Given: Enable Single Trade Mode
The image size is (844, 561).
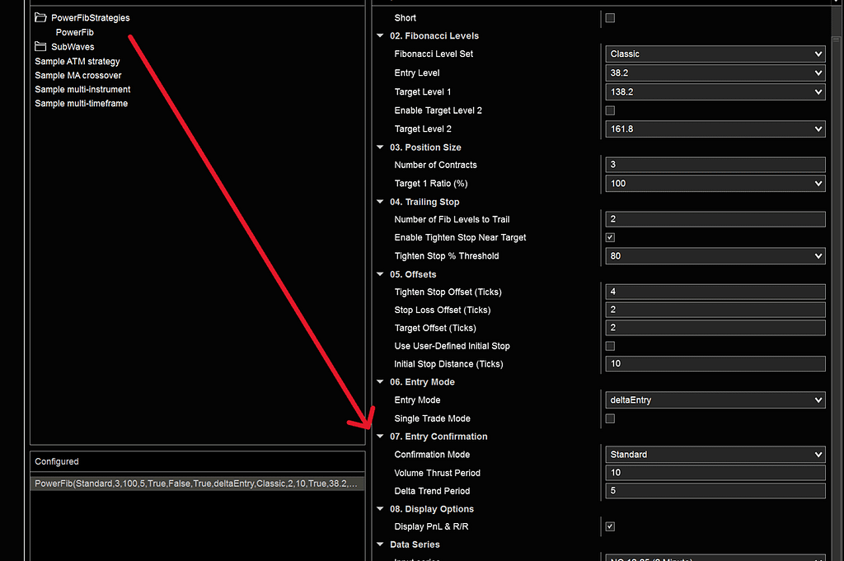Looking at the screenshot, I should 609,418.
